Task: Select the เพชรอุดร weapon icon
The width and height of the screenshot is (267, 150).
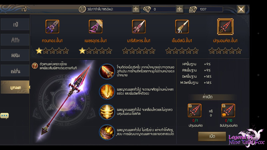Action: point(95,26)
